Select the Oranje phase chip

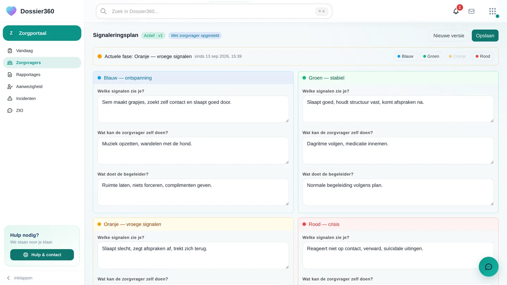457,56
